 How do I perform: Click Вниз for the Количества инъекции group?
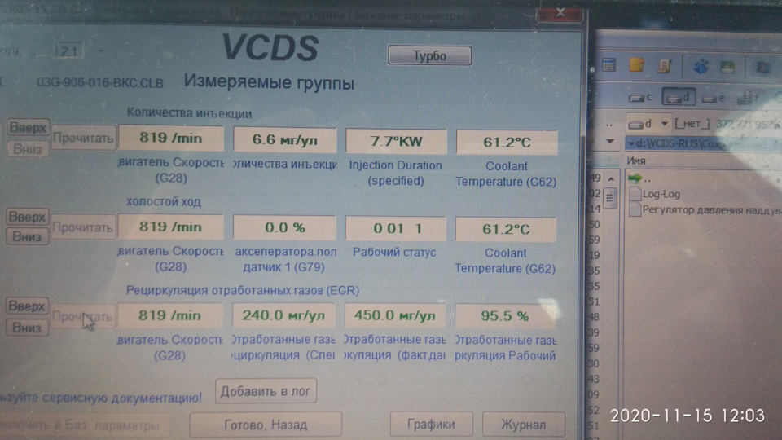coord(28,148)
